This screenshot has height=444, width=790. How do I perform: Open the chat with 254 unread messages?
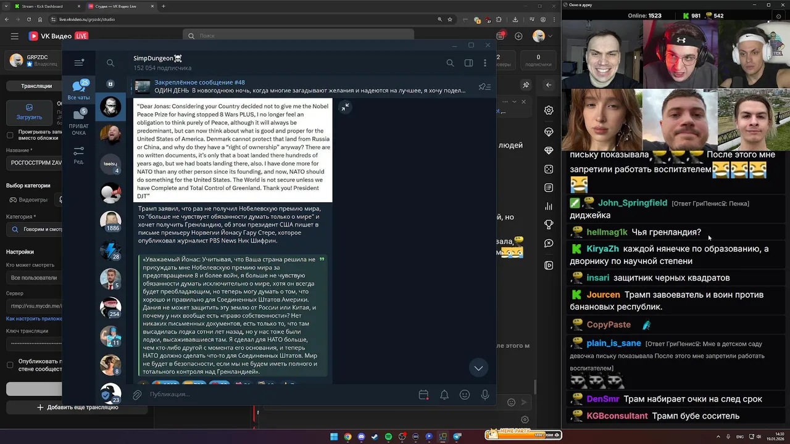(x=111, y=307)
